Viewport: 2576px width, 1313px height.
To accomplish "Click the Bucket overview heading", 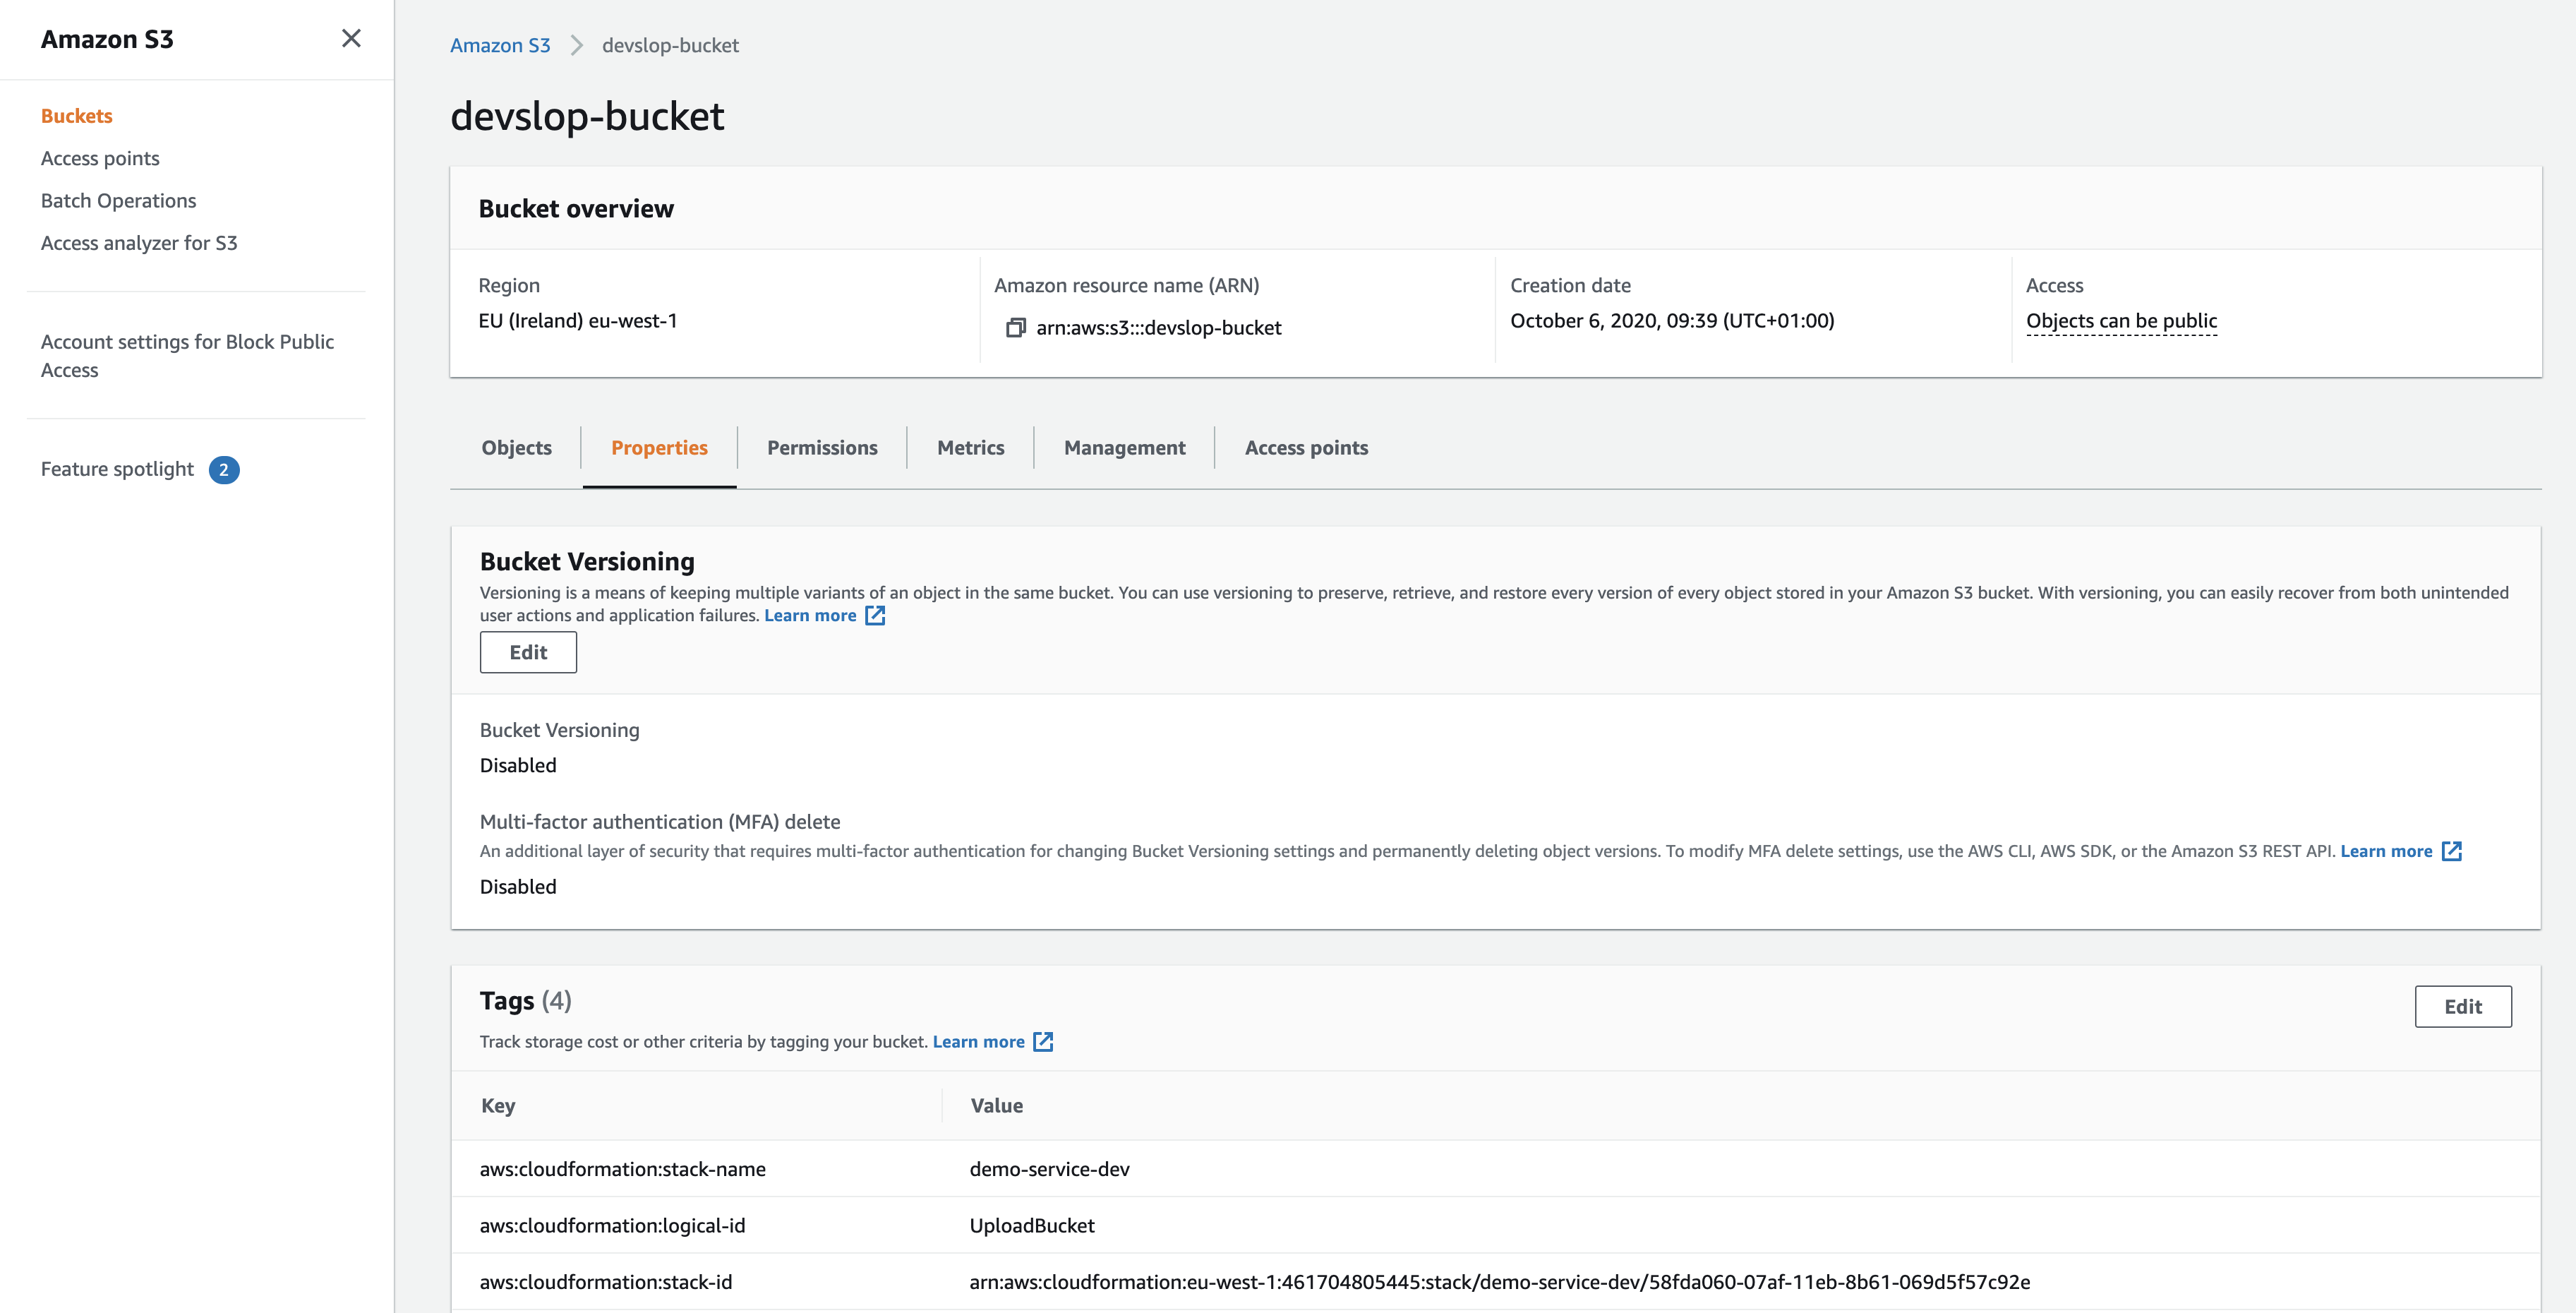I will point(576,209).
